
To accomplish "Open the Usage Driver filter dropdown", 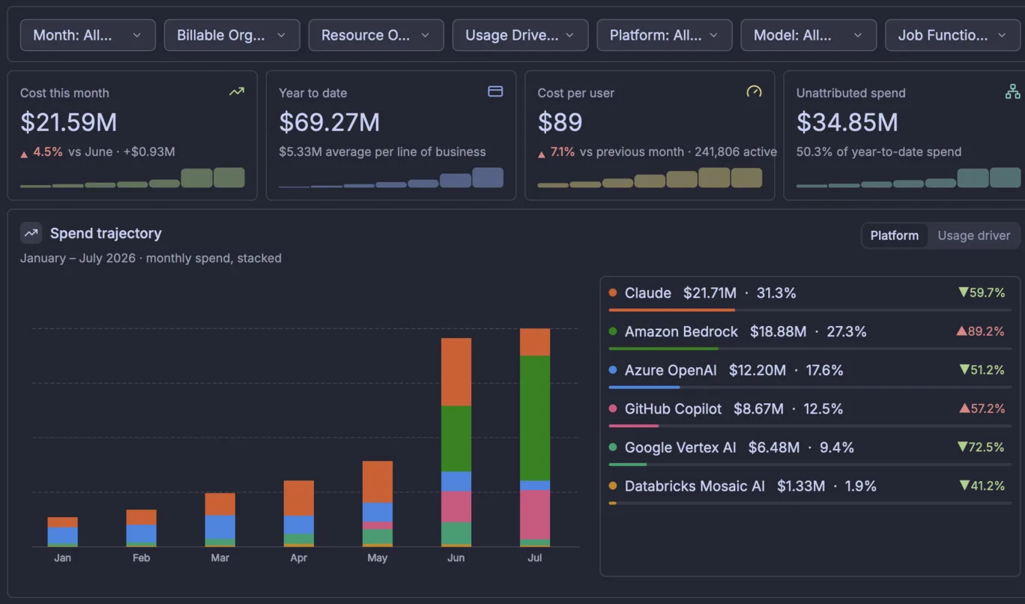I will pyautogui.click(x=520, y=35).
